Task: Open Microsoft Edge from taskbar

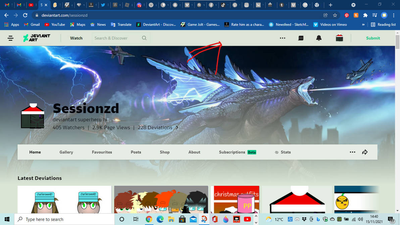Action: 160,219
